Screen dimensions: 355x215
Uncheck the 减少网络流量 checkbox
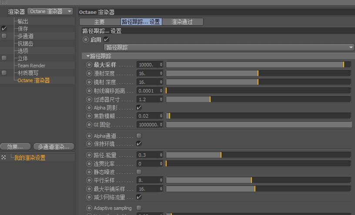pyautogui.click(x=139, y=197)
